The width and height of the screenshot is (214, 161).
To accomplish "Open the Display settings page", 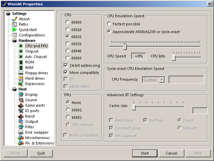I will 31,94.
